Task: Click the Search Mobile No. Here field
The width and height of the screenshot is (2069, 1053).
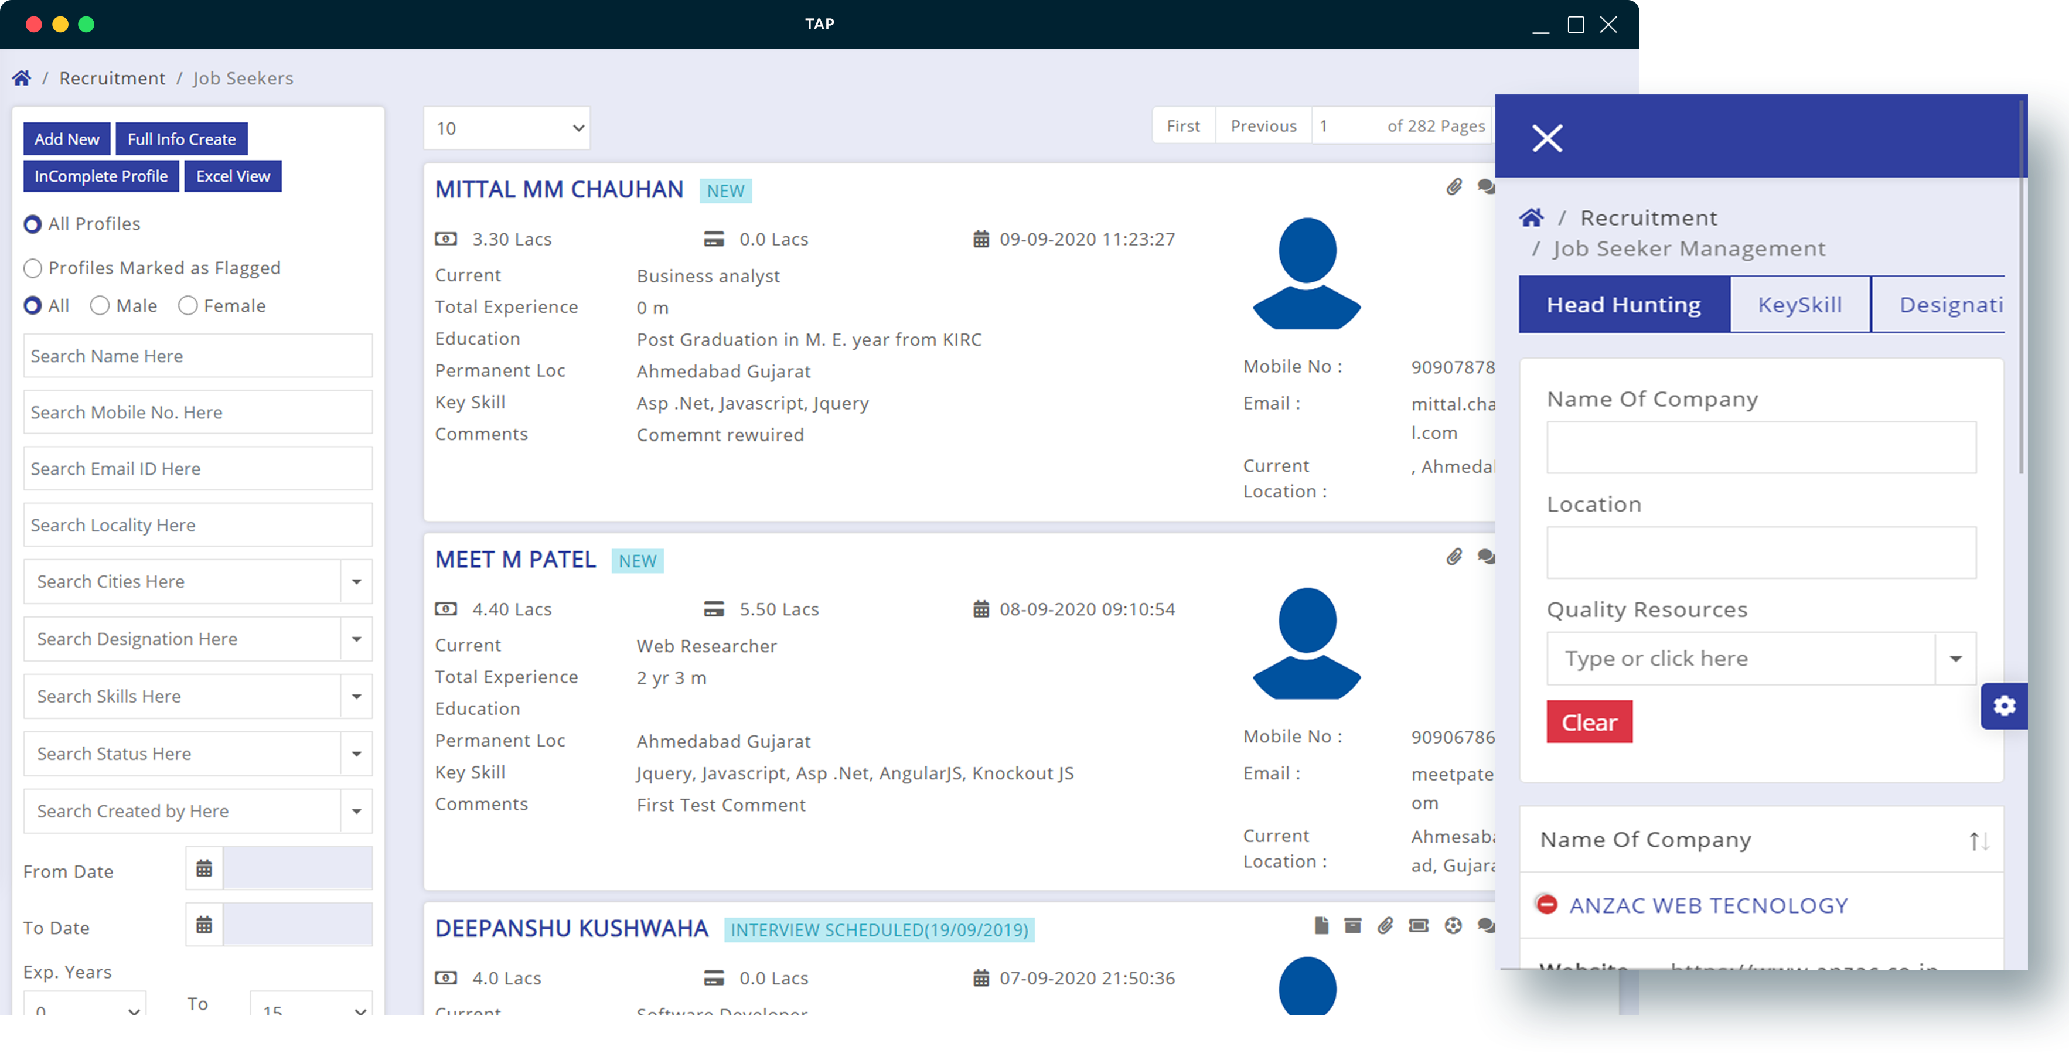Action: point(197,412)
